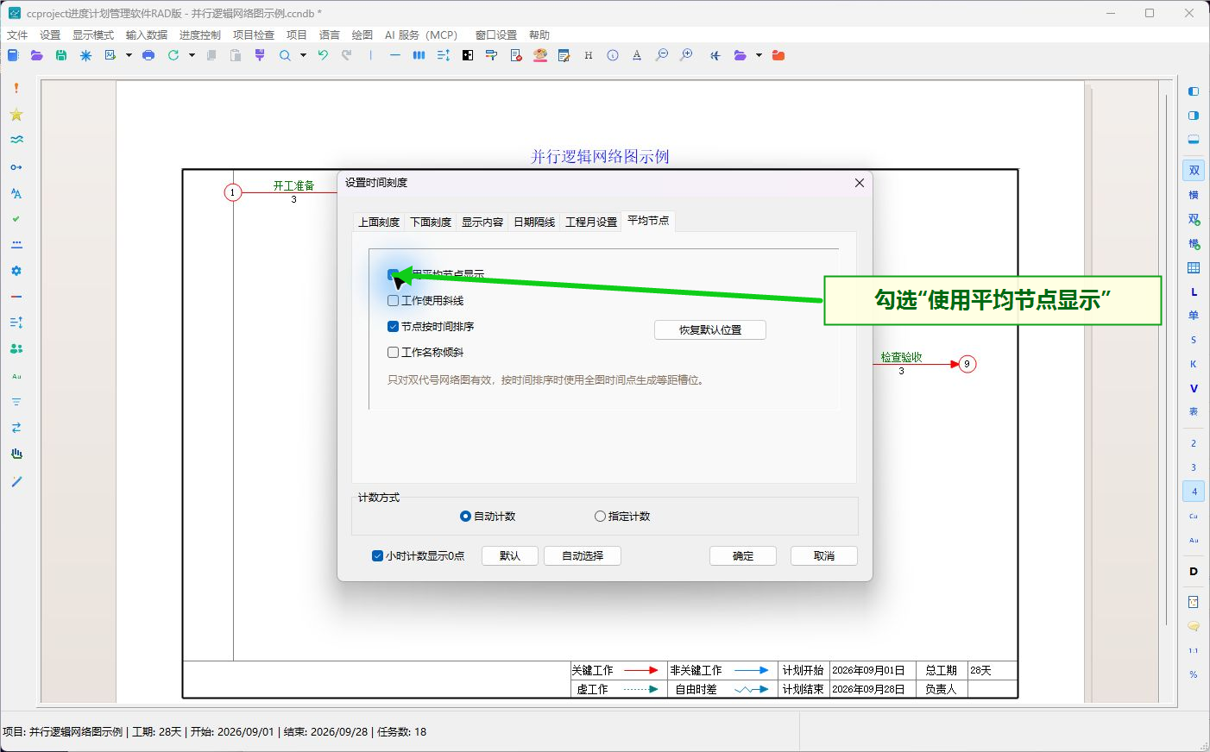
Task: Switch to the '上面刻度' tab
Action: point(379,222)
